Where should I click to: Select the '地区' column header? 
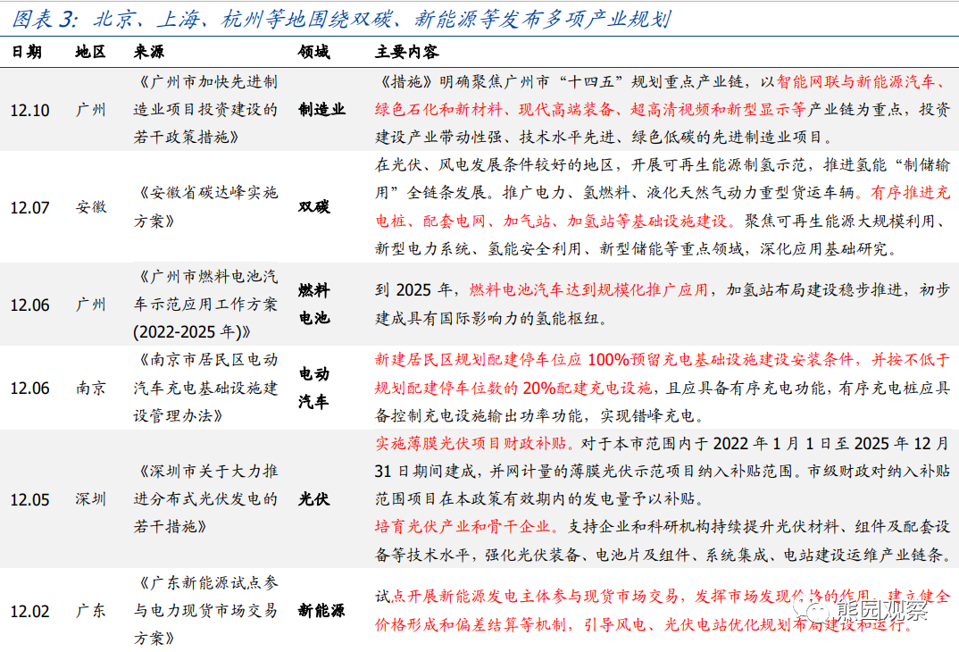click(x=90, y=52)
